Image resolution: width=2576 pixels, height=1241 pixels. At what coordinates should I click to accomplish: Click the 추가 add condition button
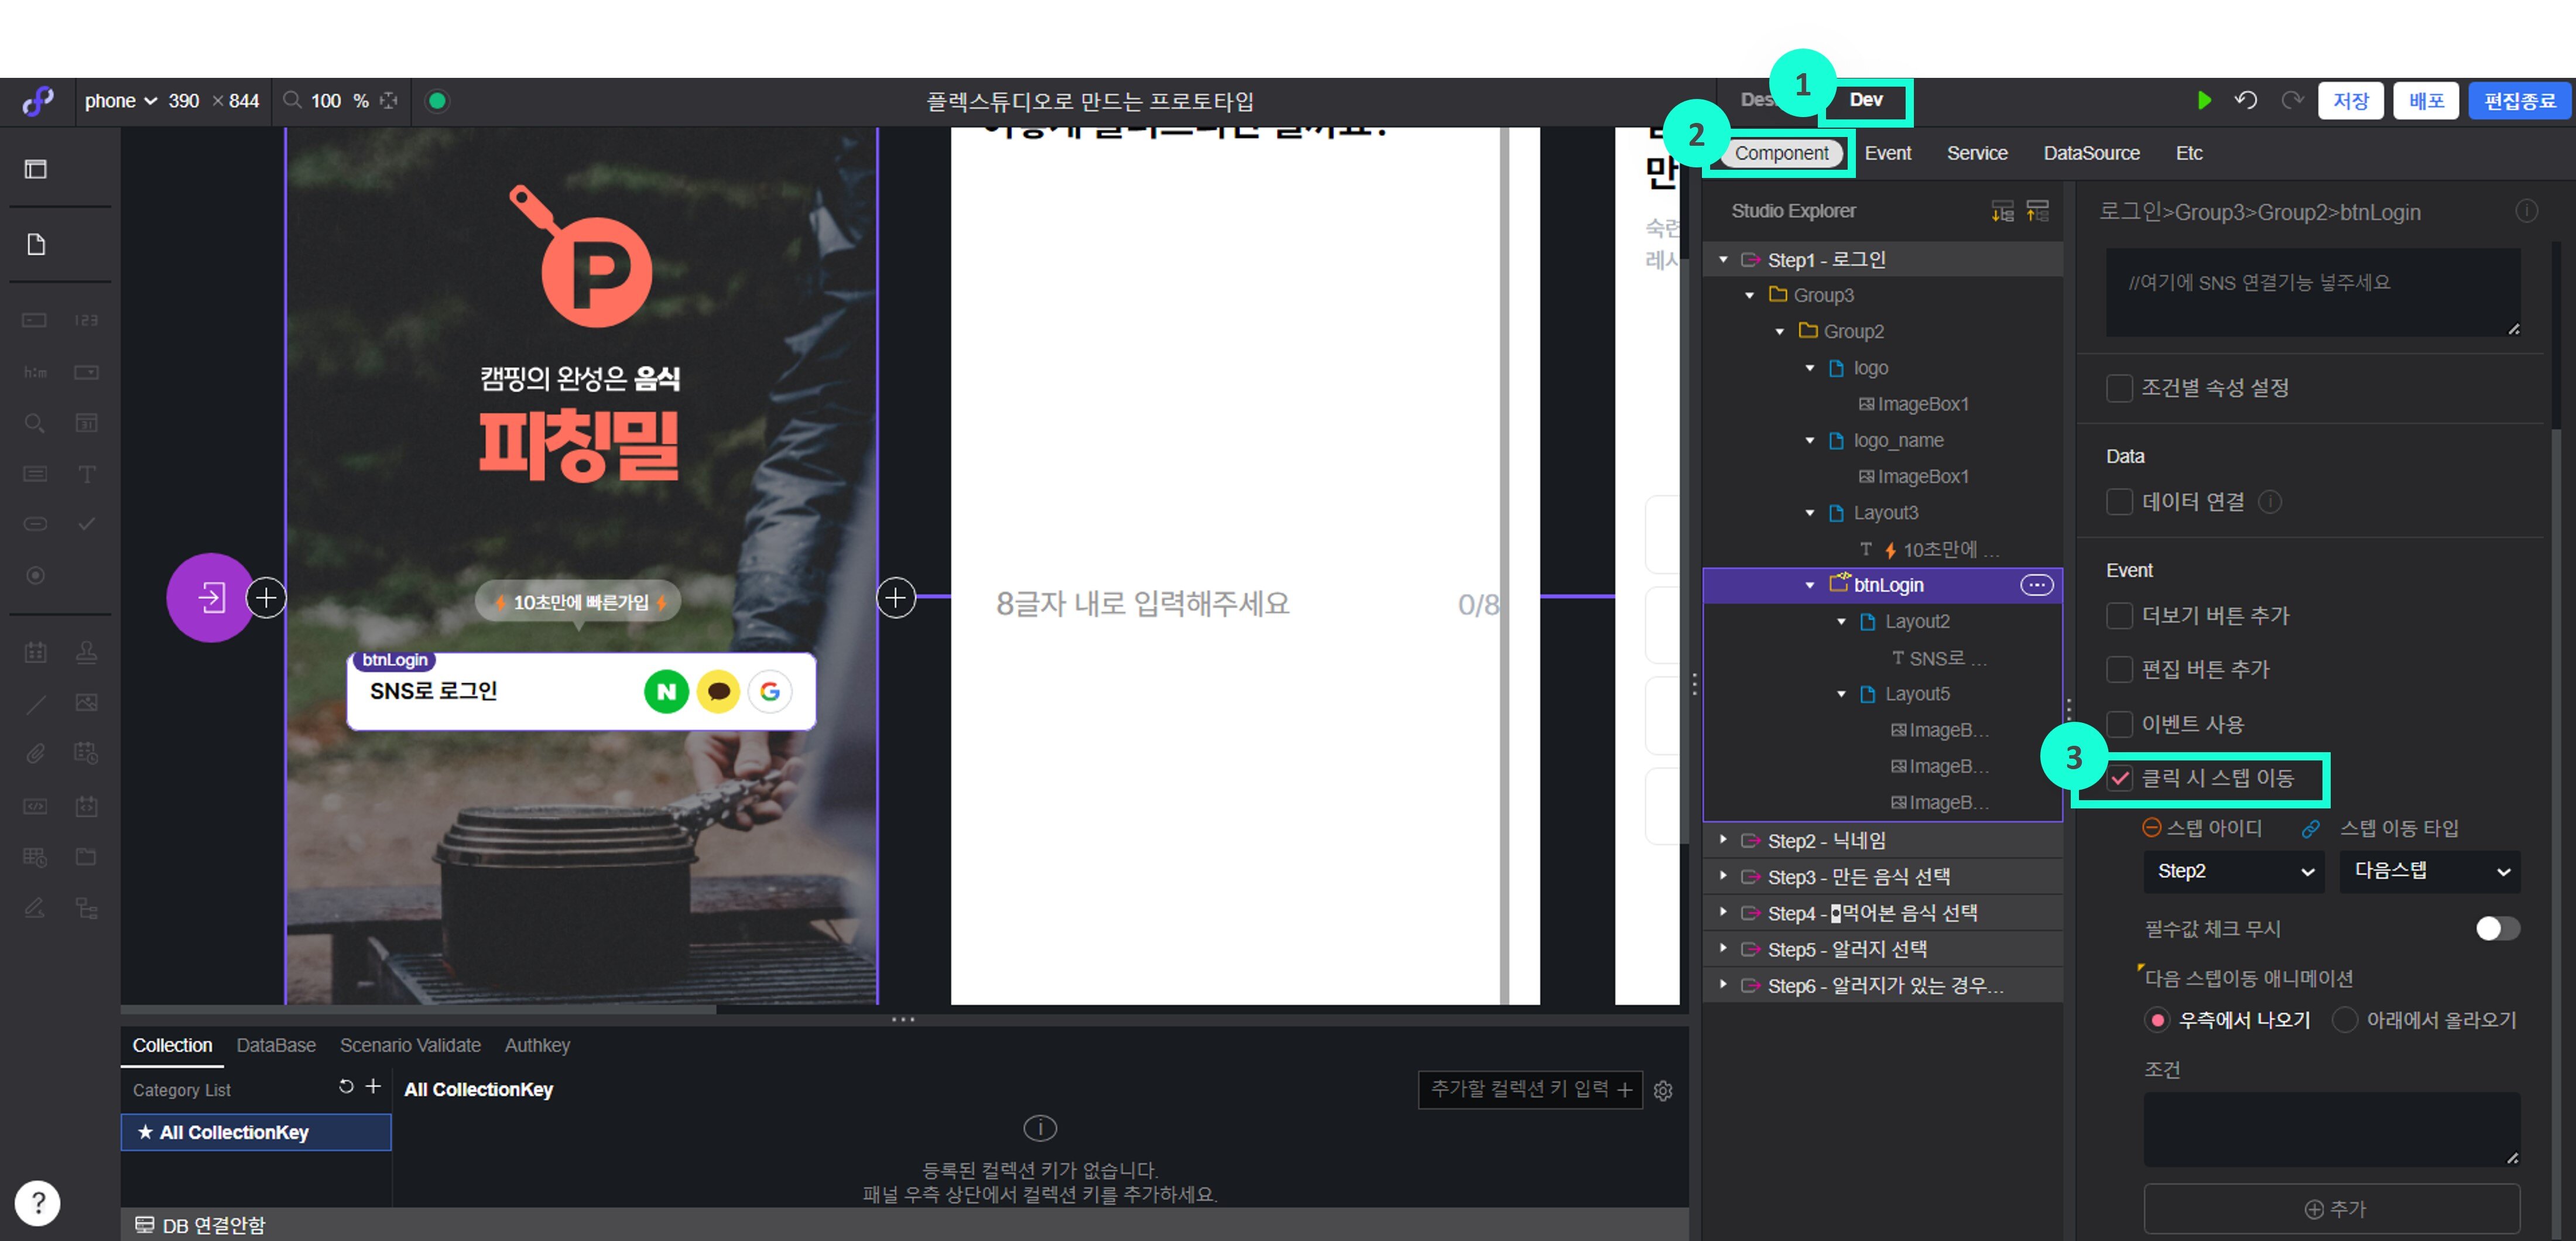2331,1209
